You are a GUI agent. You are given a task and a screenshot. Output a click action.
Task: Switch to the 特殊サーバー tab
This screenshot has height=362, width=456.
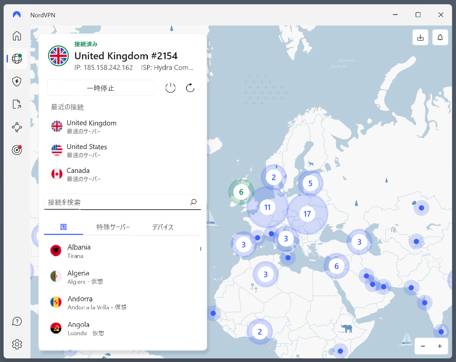point(113,227)
